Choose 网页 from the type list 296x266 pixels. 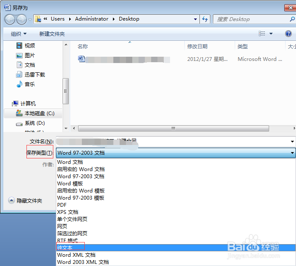(x=176, y=226)
